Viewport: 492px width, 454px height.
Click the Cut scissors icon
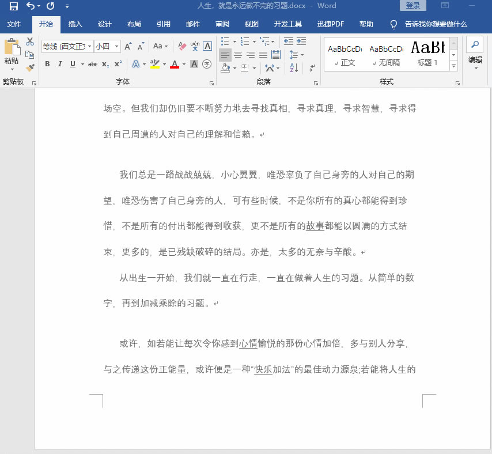[30, 41]
